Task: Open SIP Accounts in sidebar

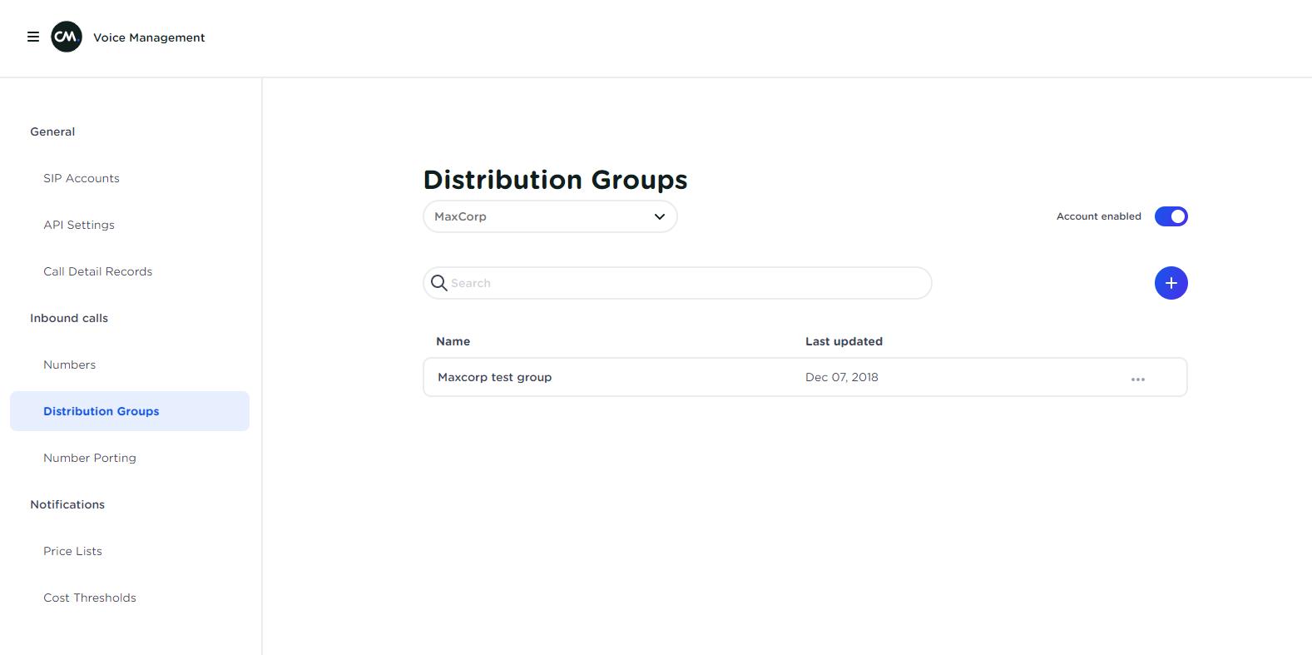Action: pos(82,178)
